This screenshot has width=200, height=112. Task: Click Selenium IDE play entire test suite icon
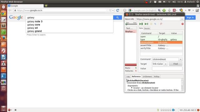click(x=141, y=24)
